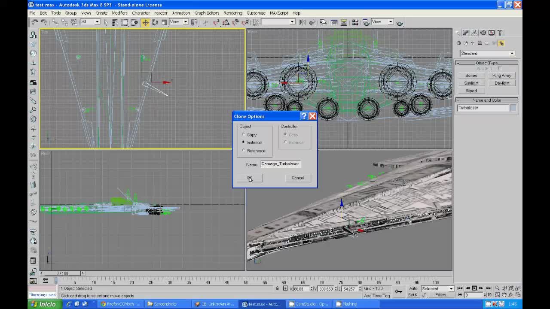The height and width of the screenshot is (309, 550).
Task: Activate Select and Move tool
Action: click(x=145, y=22)
